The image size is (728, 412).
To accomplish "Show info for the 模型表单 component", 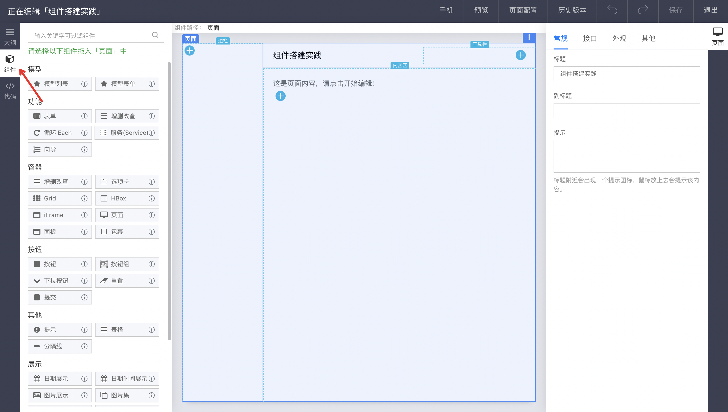I will [x=152, y=84].
